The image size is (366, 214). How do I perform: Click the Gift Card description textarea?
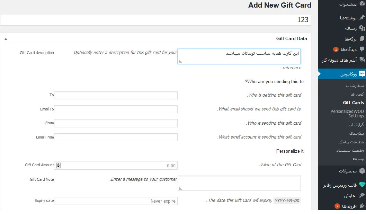pyautogui.click(x=239, y=56)
